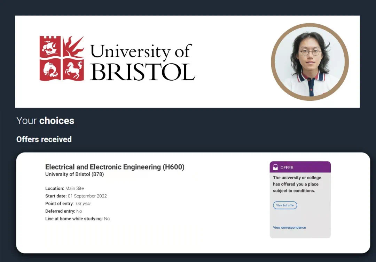Image resolution: width=376 pixels, height=262 pixels.
Task: Click the offer status icon beside OFFER
Action: [275, 167]
